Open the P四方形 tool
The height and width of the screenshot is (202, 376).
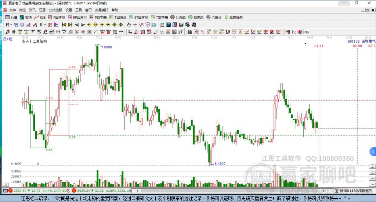pos(57,17)
